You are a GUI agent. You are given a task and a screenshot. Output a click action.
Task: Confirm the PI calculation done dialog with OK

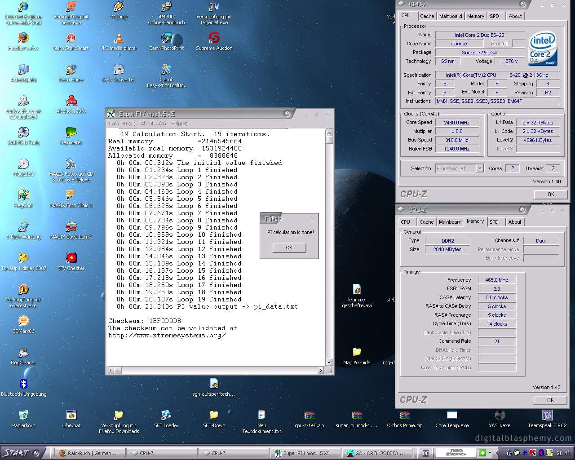[x=289, y=248]
